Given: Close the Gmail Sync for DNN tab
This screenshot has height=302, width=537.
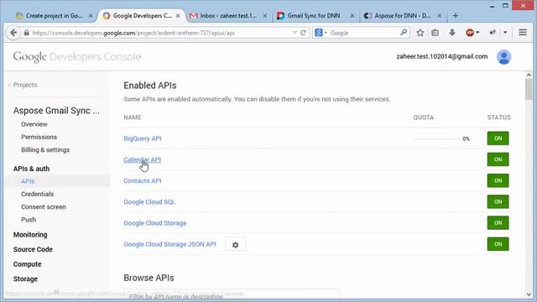Looking at the screenshot, I should (x=352, y=16).
